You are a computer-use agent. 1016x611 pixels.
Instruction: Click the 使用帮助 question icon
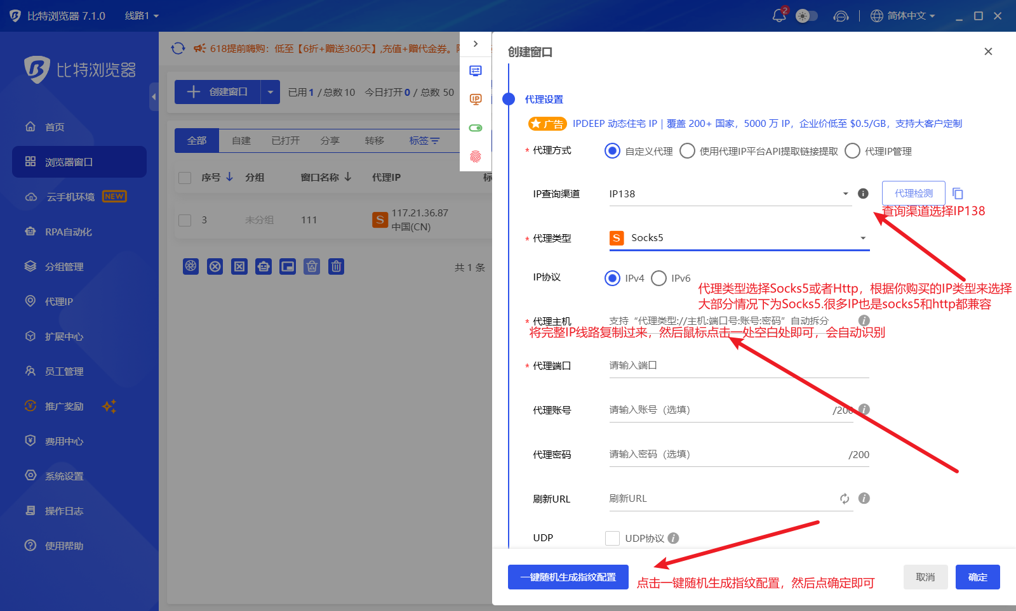point(30,546)
